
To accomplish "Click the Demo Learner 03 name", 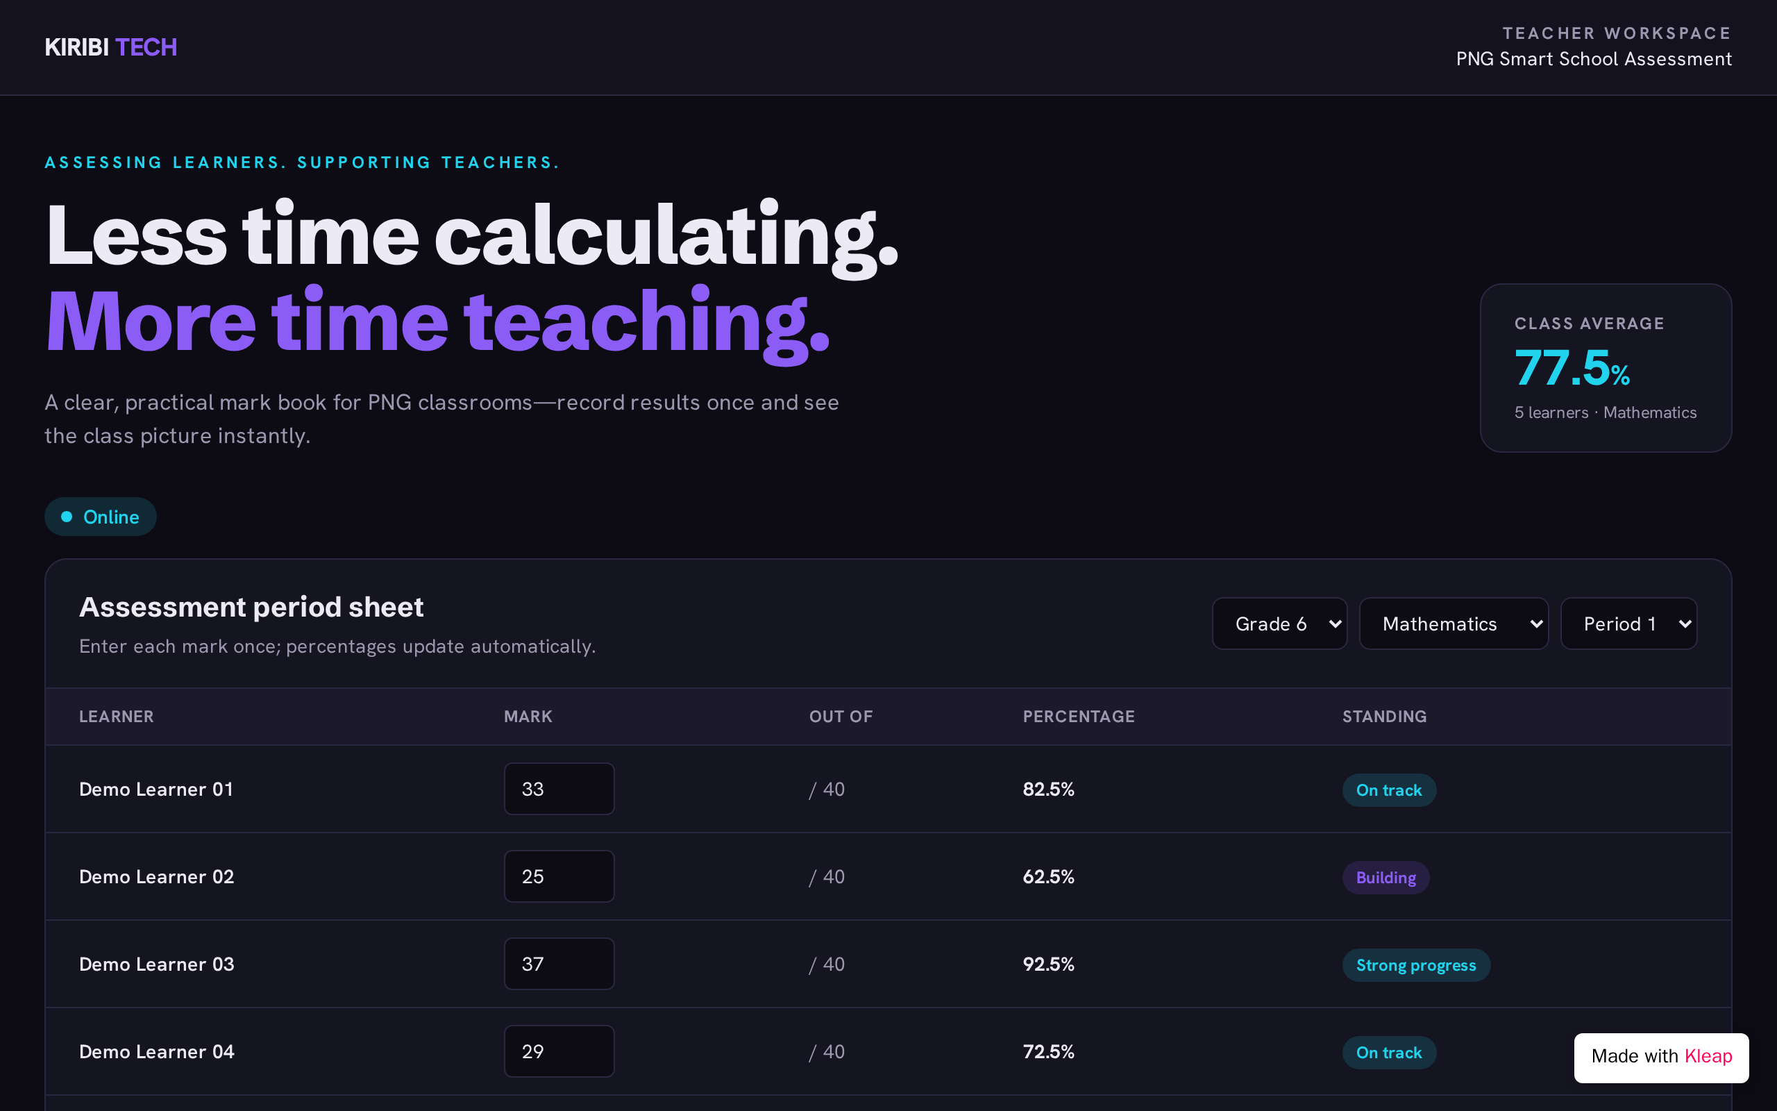I will click(x=156, y=964).
